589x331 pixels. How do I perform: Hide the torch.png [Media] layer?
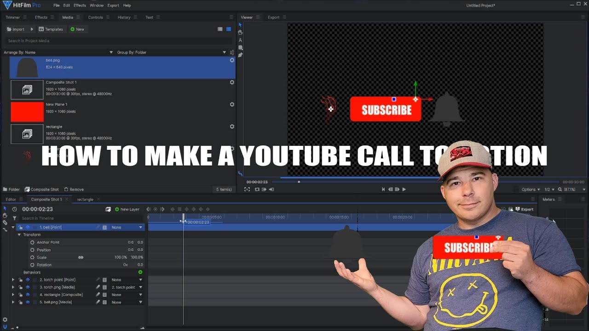[x=27, y=287]
